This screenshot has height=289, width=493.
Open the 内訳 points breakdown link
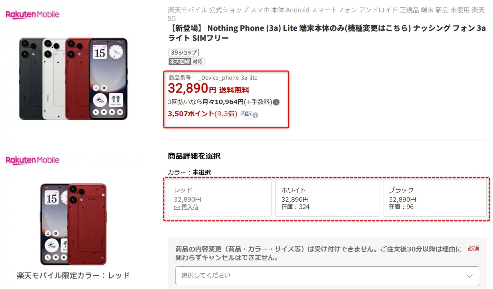click(246, 114)
